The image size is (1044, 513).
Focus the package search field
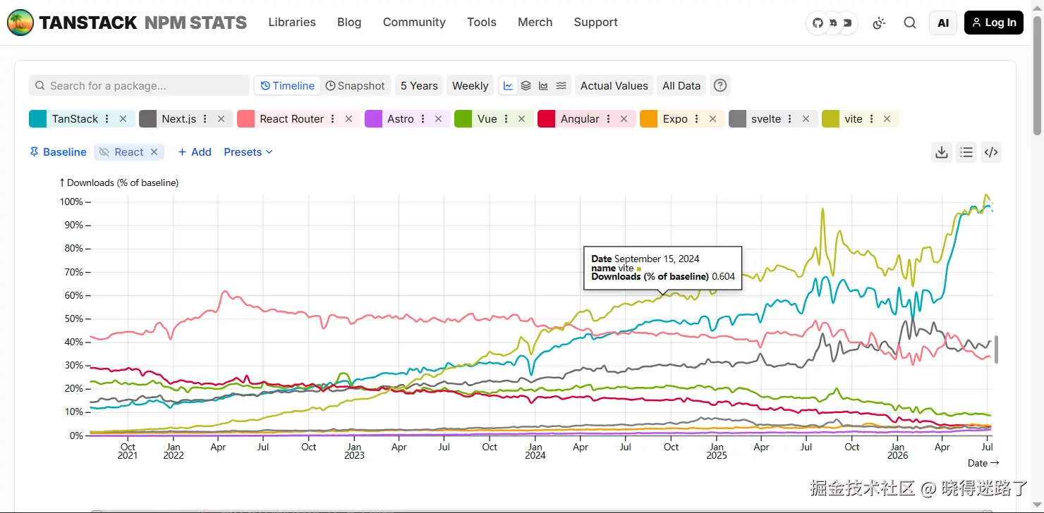(x=139, y=86)
